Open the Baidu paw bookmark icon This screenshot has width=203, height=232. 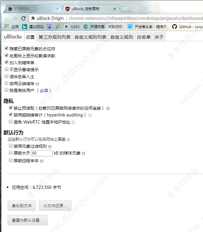coord(49,26)
